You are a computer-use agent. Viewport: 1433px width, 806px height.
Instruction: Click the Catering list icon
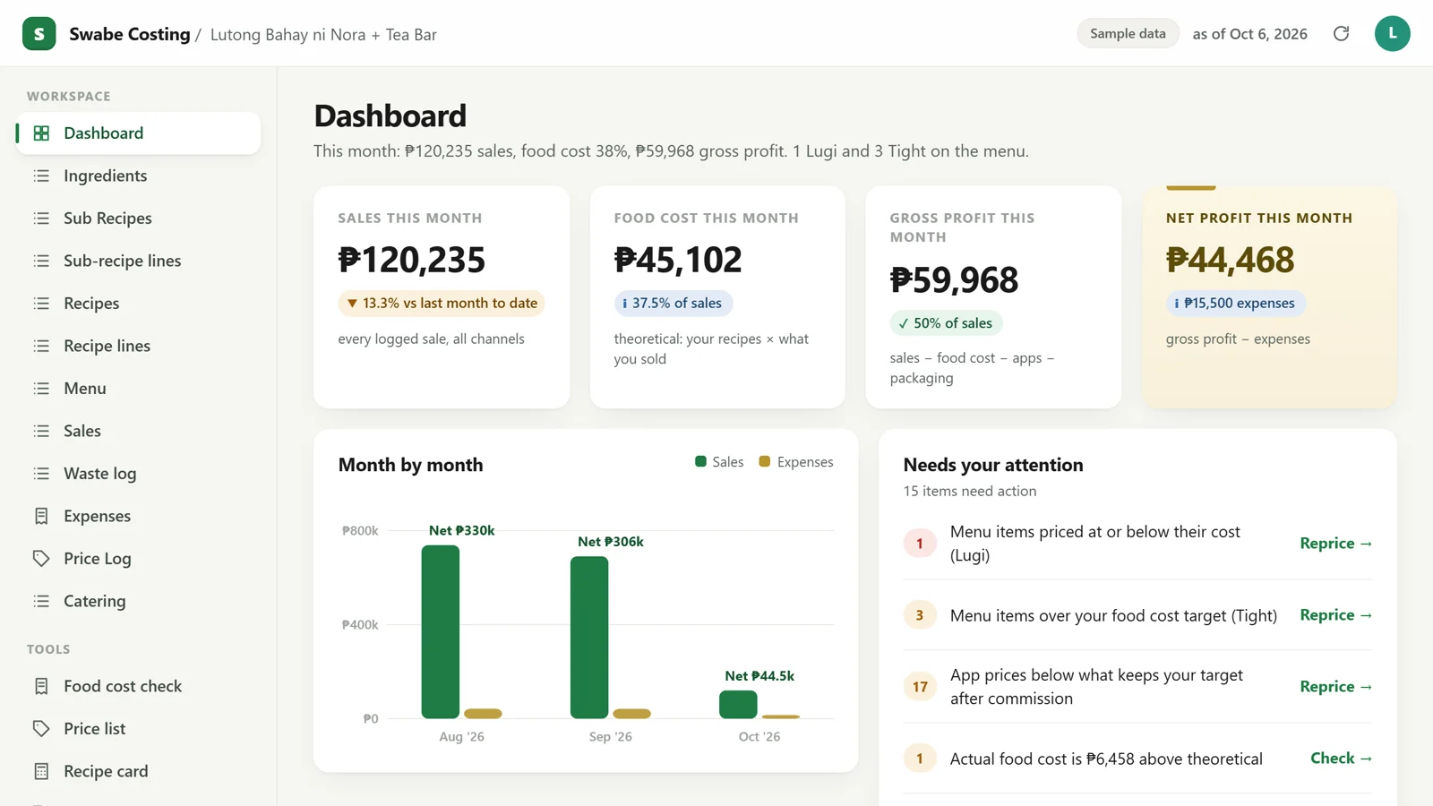click(x=41, y=601)
